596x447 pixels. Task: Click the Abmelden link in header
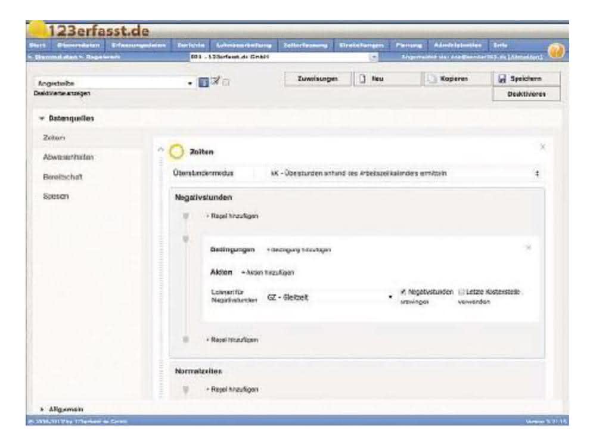pyautogui.click(x=524, y=57)
